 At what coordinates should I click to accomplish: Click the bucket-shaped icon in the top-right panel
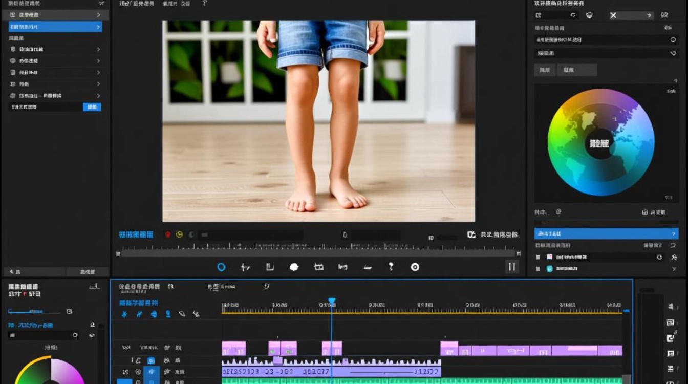(590, 15)
